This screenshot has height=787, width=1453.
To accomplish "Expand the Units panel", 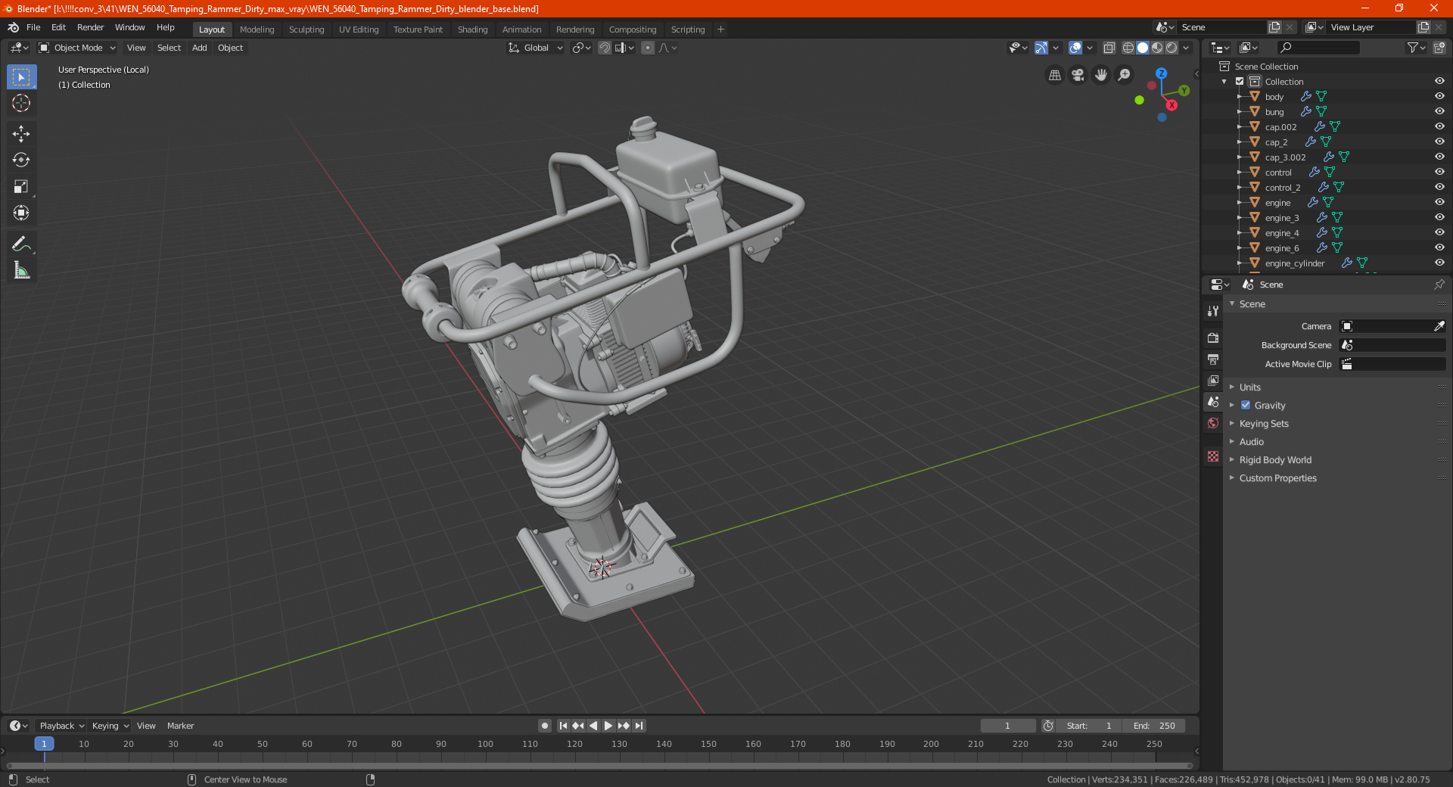I will tap(1249, 387).
